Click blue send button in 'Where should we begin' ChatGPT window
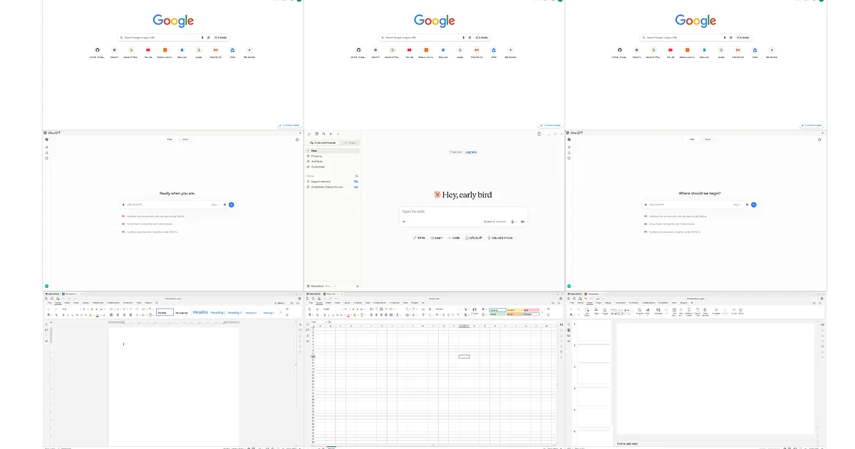Image resolution: width=855 pixels, height=449 pixels. [754, 205]
